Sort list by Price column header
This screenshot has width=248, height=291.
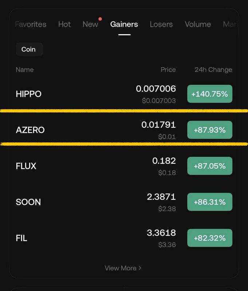(x=168, y=69)
